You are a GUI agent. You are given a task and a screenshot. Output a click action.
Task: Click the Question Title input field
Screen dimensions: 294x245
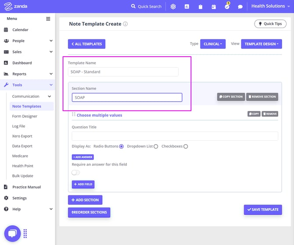pyautogui.click(x=175, y=136)
